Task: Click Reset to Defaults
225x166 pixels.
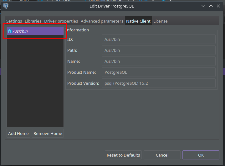Action: [x=123, y=155]
